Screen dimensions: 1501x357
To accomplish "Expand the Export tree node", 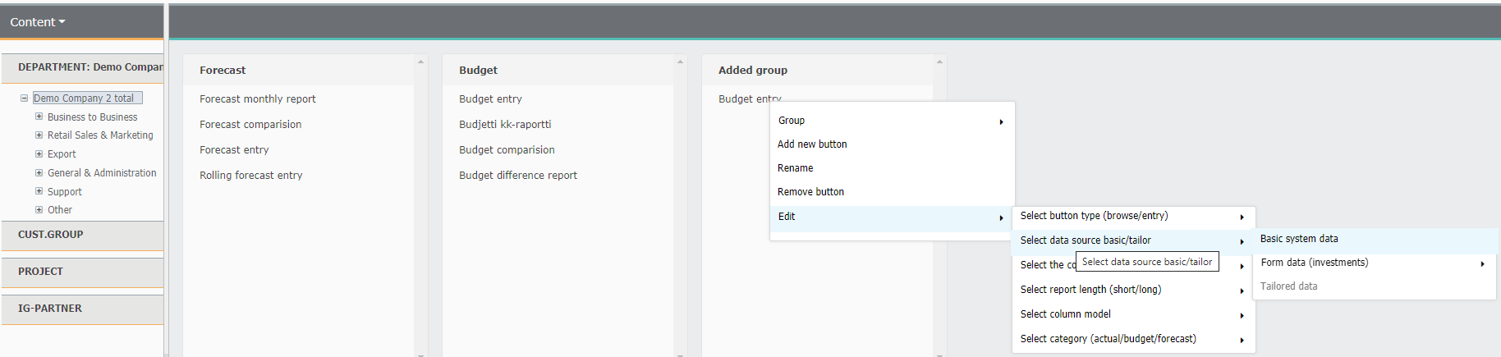I will [39, 153].
